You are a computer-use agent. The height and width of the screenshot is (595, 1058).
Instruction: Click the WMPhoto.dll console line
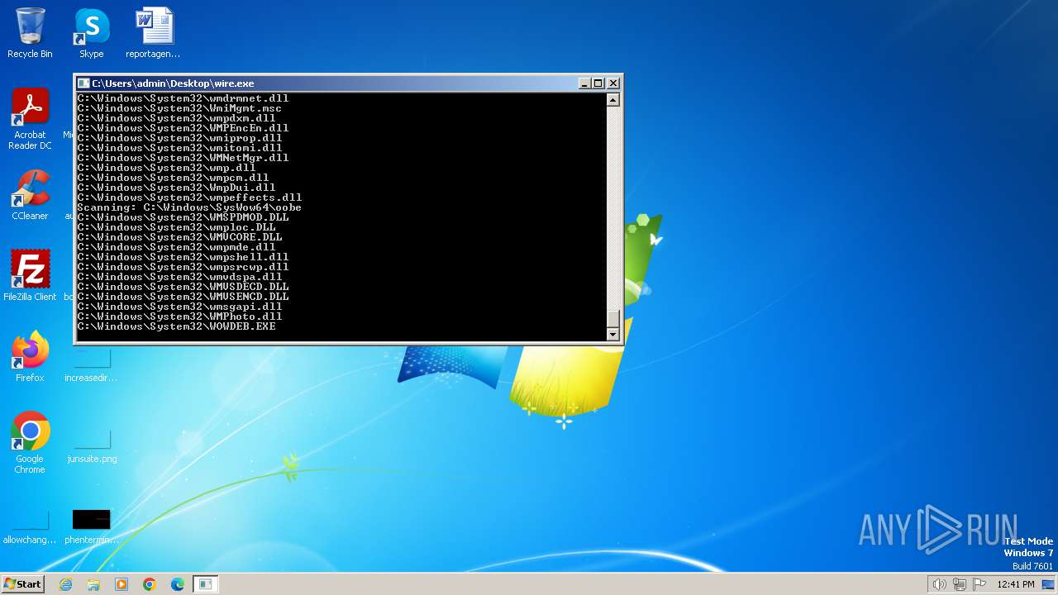point(180,317)
